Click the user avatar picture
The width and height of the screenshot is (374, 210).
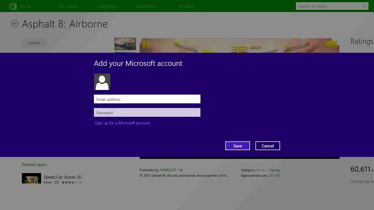click(102, 82)
